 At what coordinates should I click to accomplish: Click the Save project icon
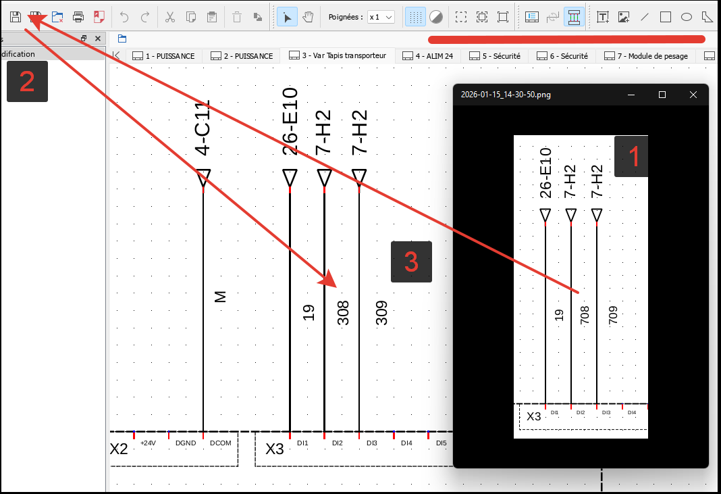16,17
